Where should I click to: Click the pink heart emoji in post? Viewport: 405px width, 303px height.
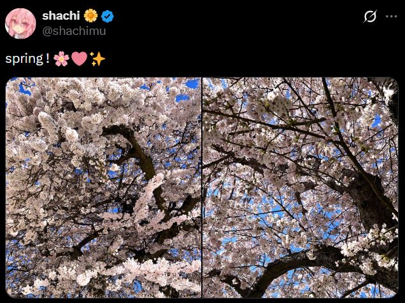(80, 59)
